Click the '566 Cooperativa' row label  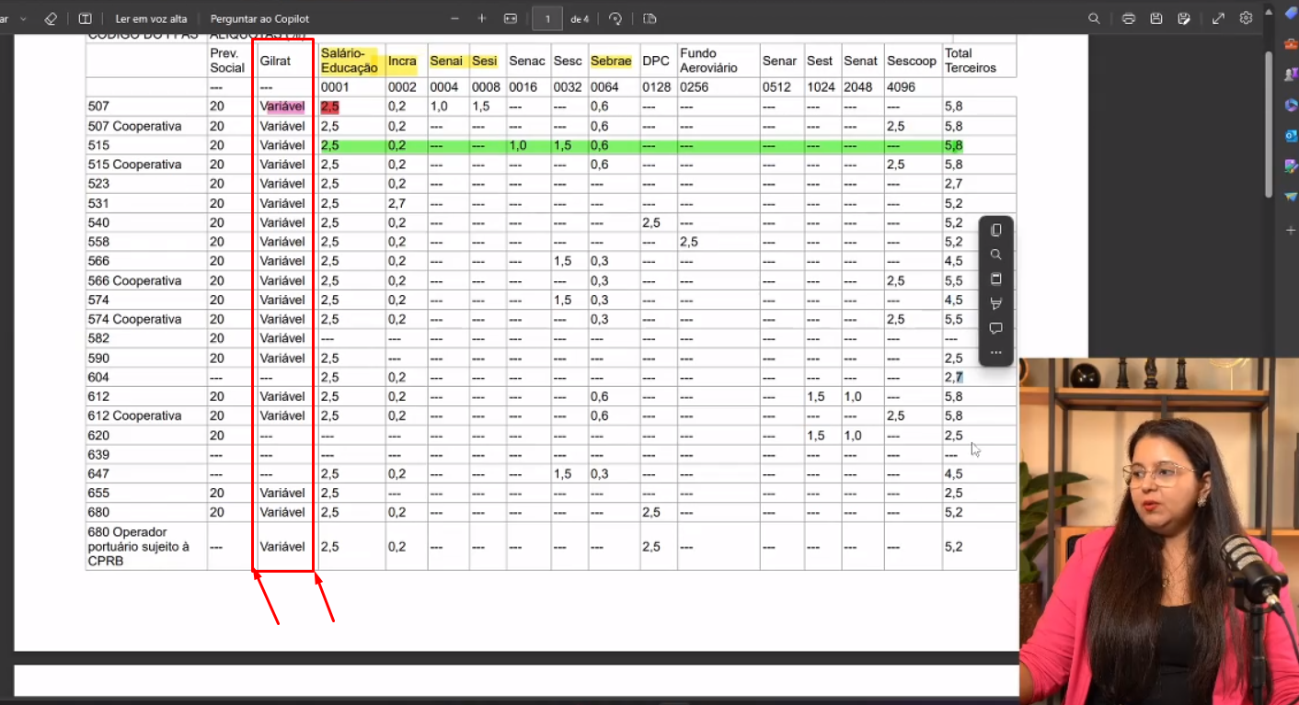134,280
